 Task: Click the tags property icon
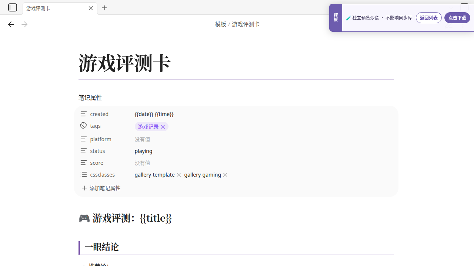click(x=84, y=126)
